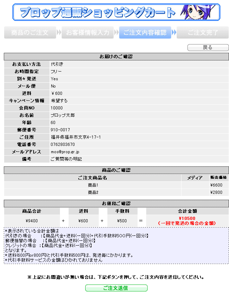Click the 郵便番号 label

click(27, 130)
